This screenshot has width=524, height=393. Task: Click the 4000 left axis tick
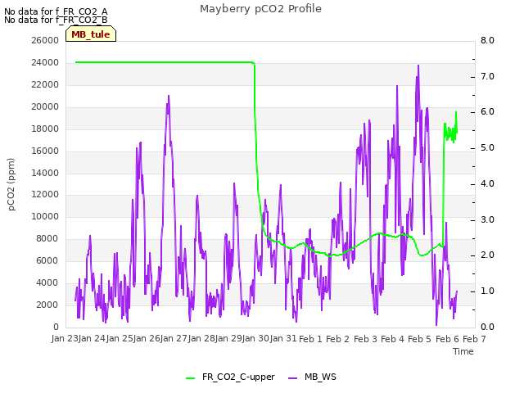click(47, 282)
